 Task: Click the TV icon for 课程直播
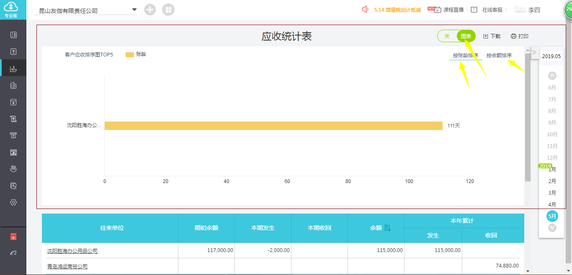point(438,10)
